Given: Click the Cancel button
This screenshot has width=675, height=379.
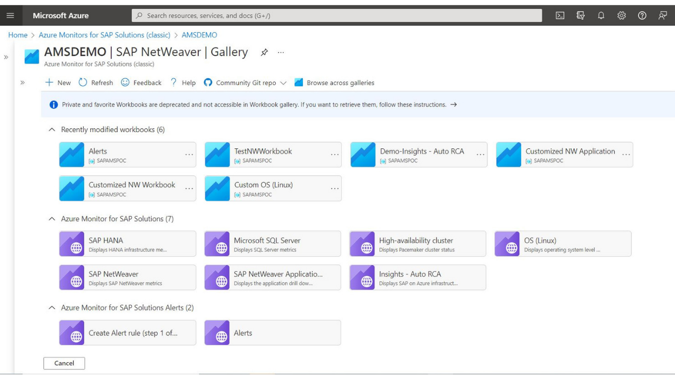Looking at the screenshot, I should [x=64, y=363].
